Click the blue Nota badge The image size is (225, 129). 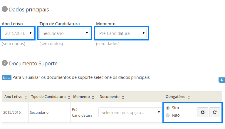point(7,78)
